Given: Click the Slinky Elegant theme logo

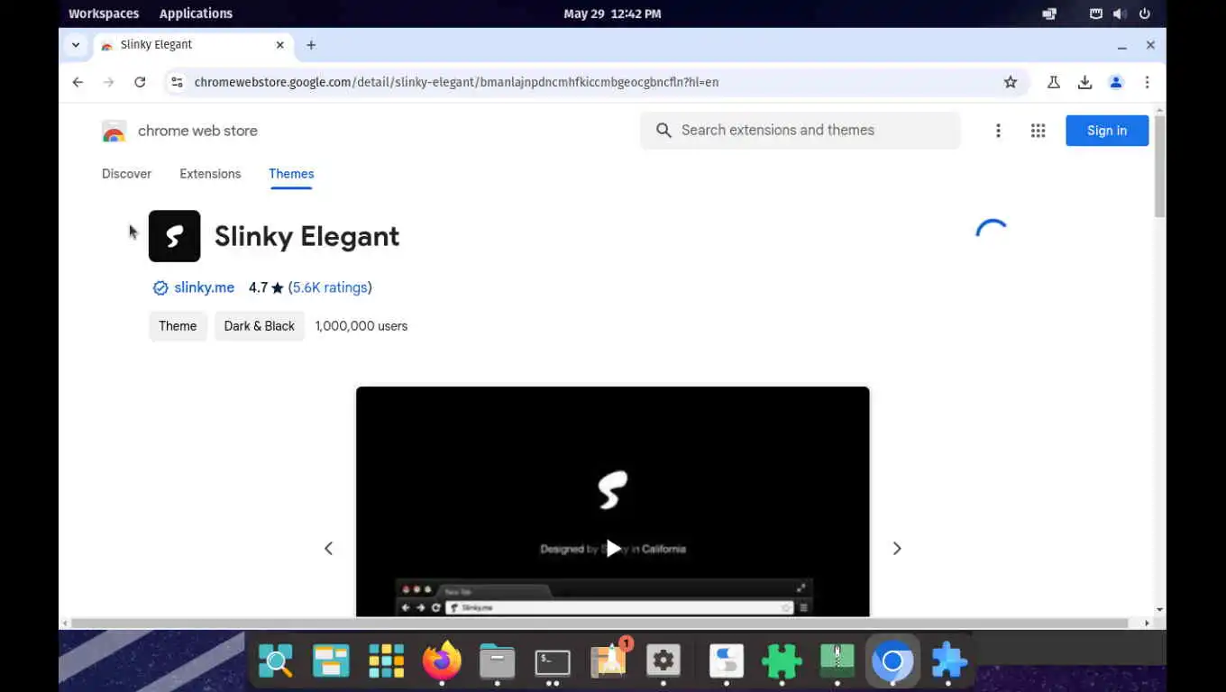Looking at the screenshot, I should click(174, 236).
